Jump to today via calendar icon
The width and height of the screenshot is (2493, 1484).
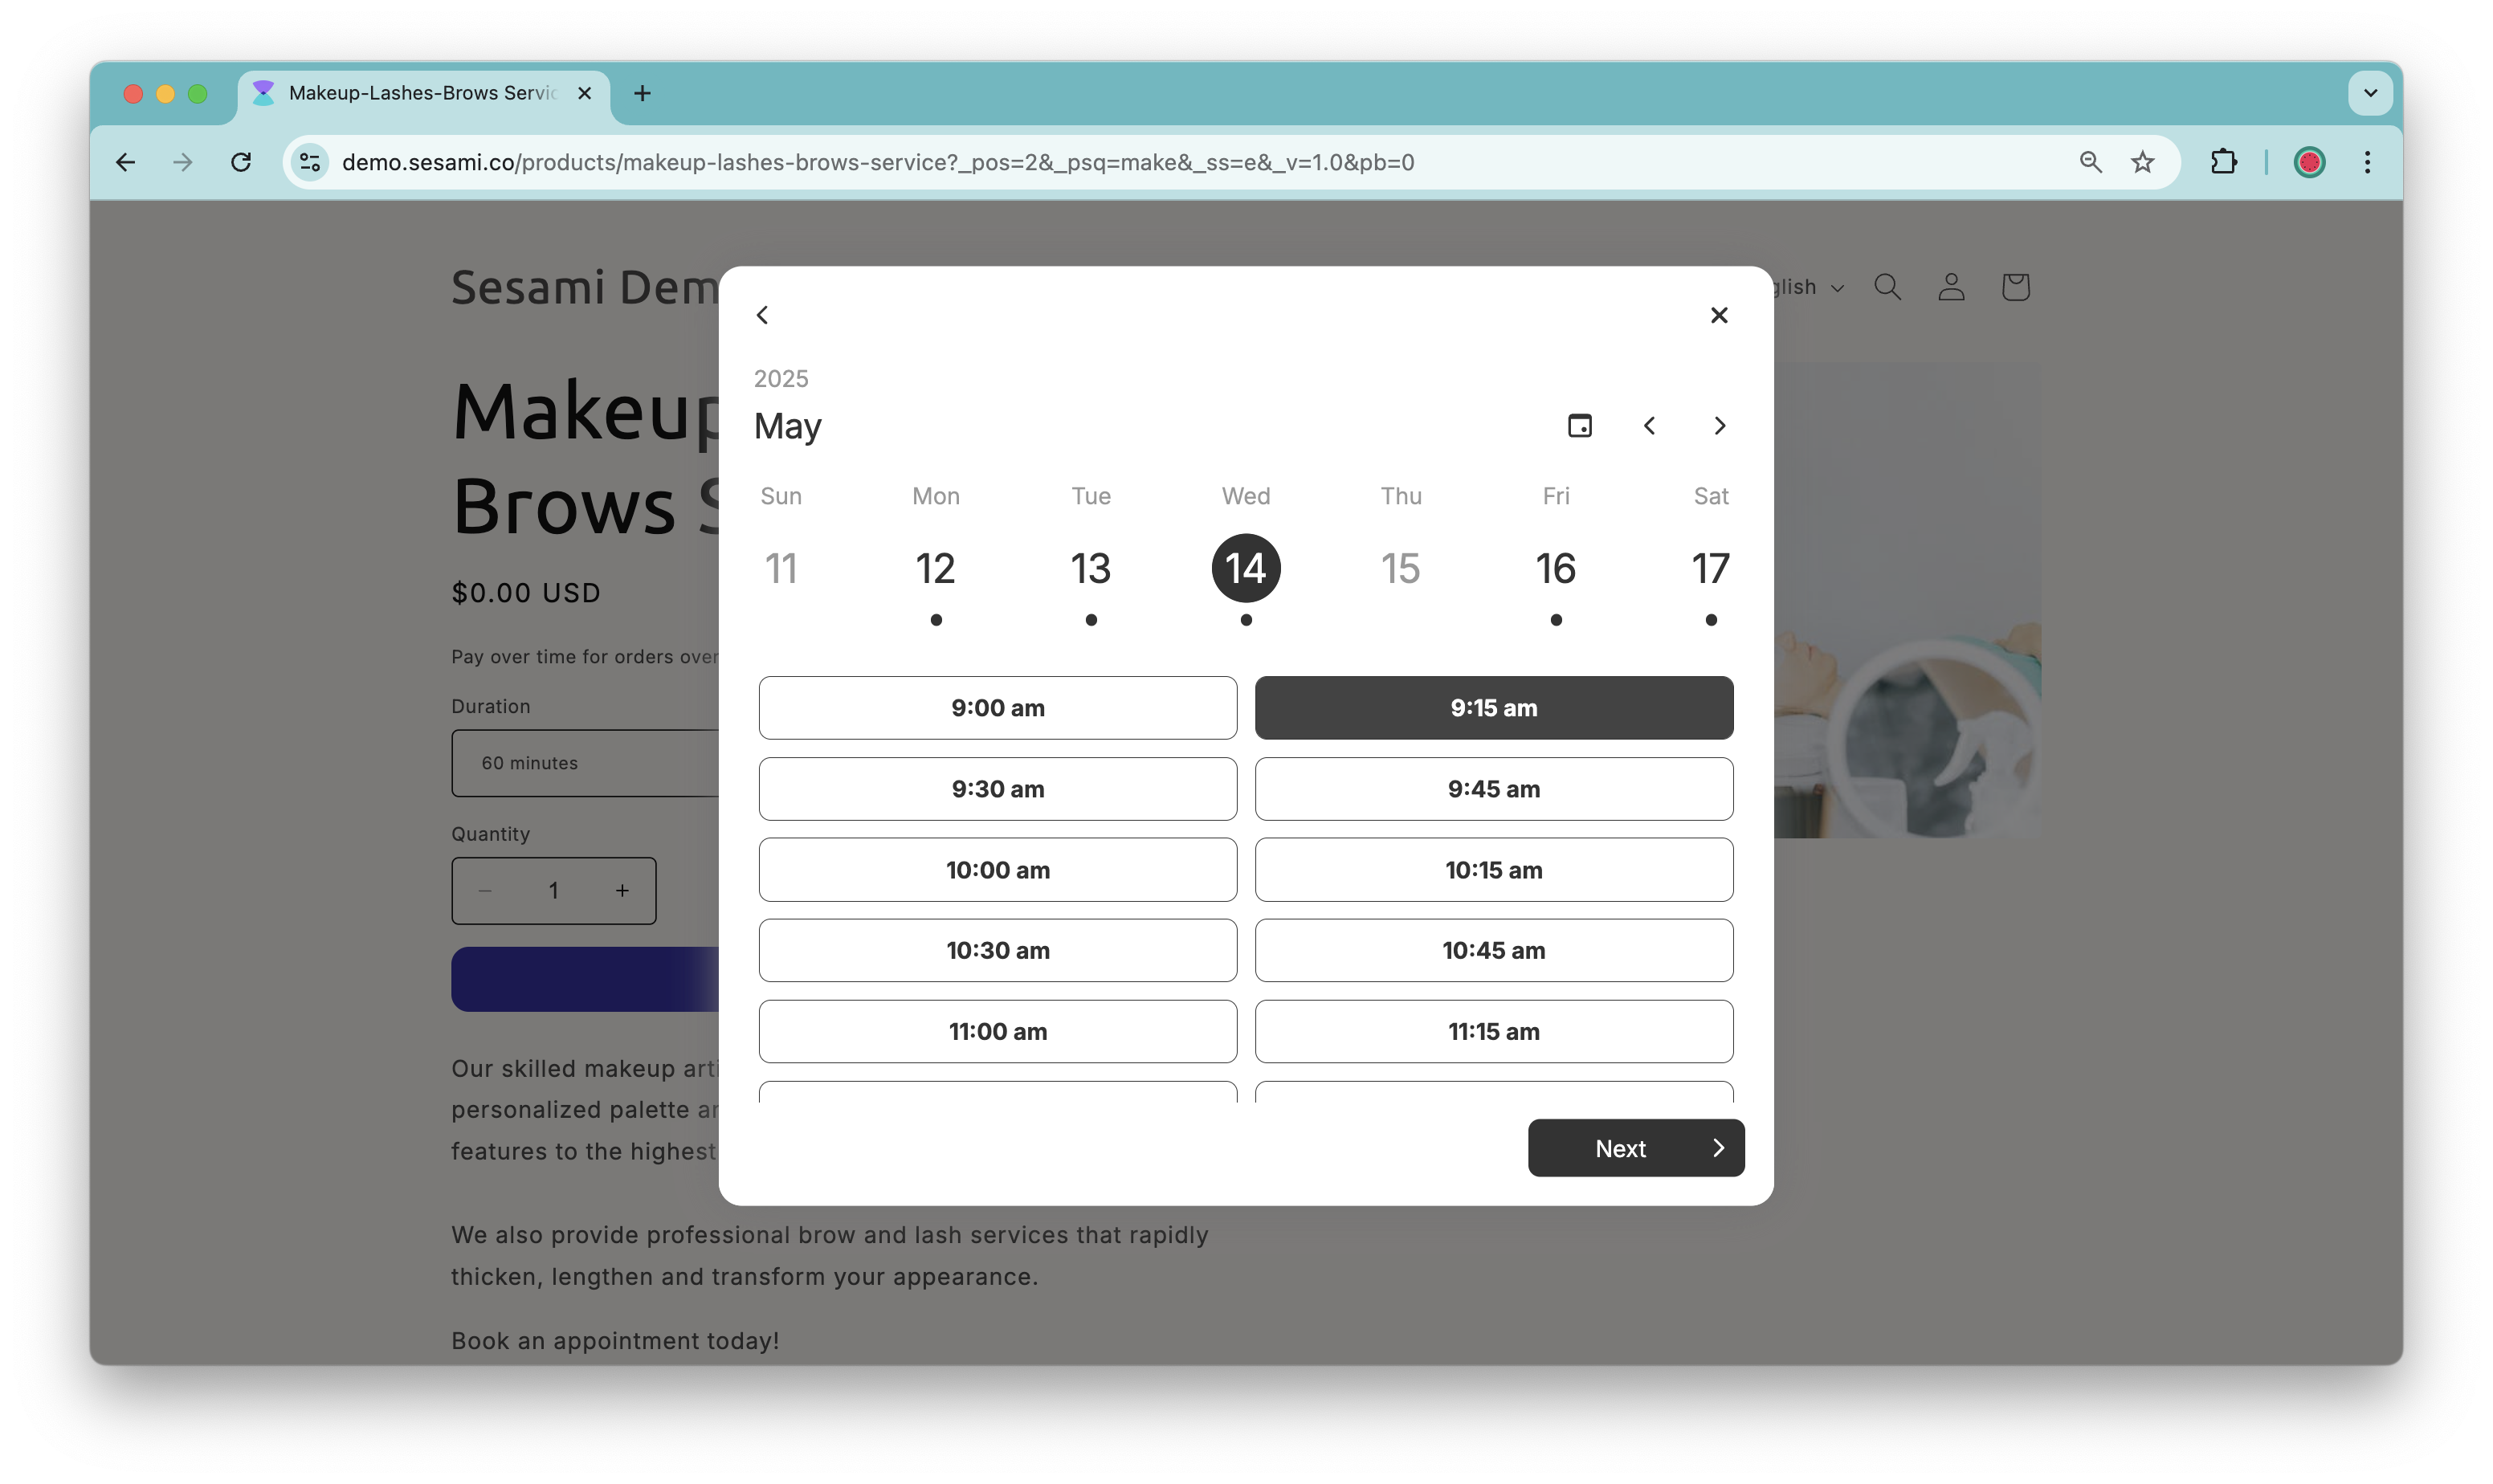1579,426
